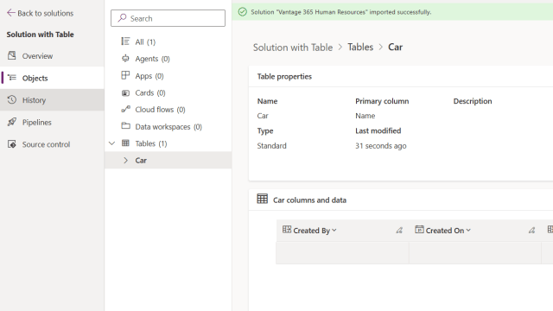Viewport: 553px width, 311px height.
Task: Collapse the Tables tree node
Action: [x=111, y=143]
